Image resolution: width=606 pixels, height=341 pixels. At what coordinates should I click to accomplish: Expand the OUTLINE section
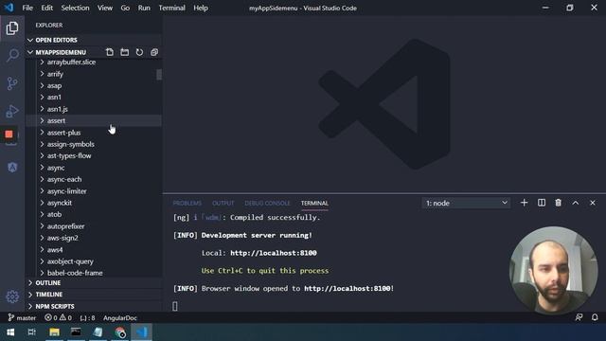93,283
